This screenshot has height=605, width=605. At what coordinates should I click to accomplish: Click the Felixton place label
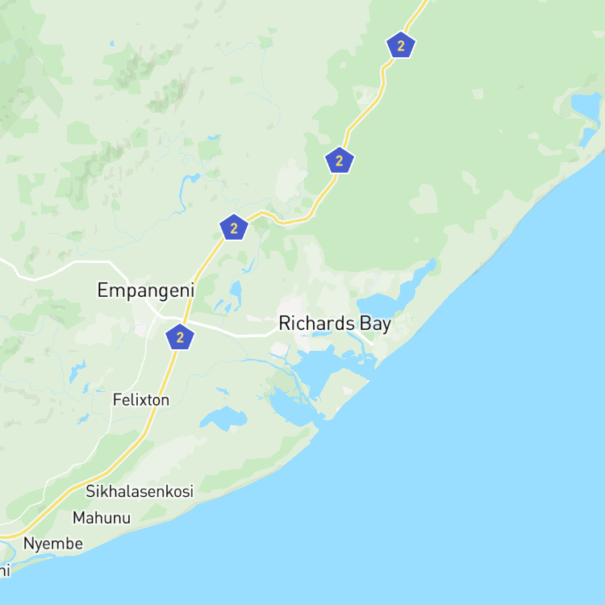pos(141,400)
